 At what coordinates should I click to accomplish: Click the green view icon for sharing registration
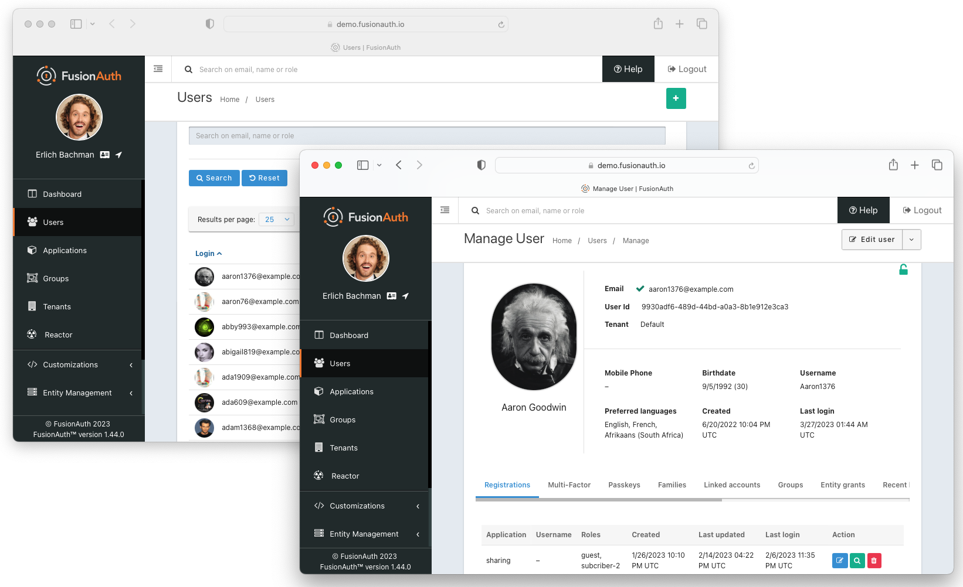point(857,561)
